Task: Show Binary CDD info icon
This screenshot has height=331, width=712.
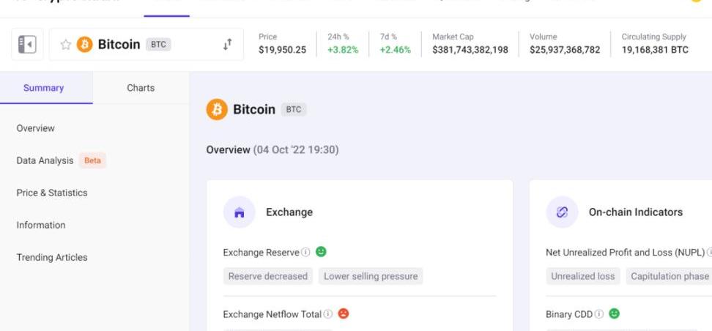Action: click(599, 314)
